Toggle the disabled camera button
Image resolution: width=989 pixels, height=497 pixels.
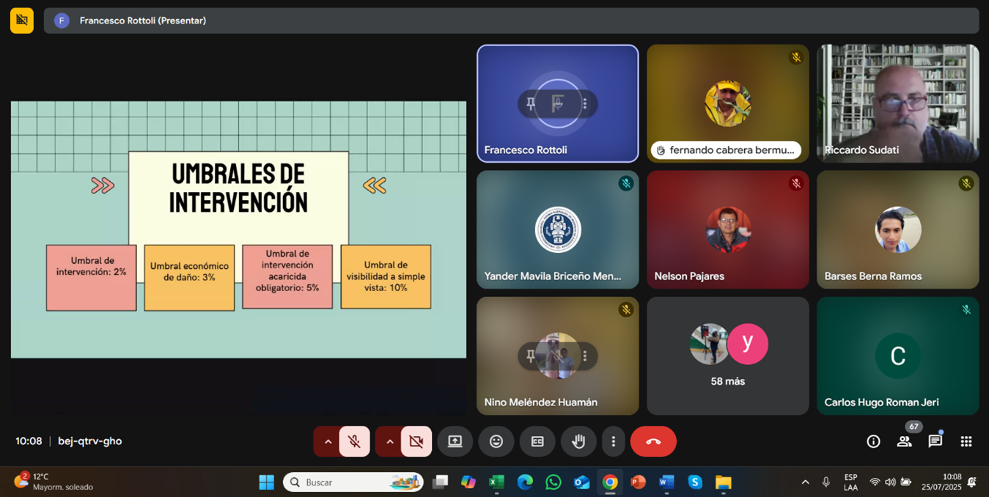pos(416,441)
